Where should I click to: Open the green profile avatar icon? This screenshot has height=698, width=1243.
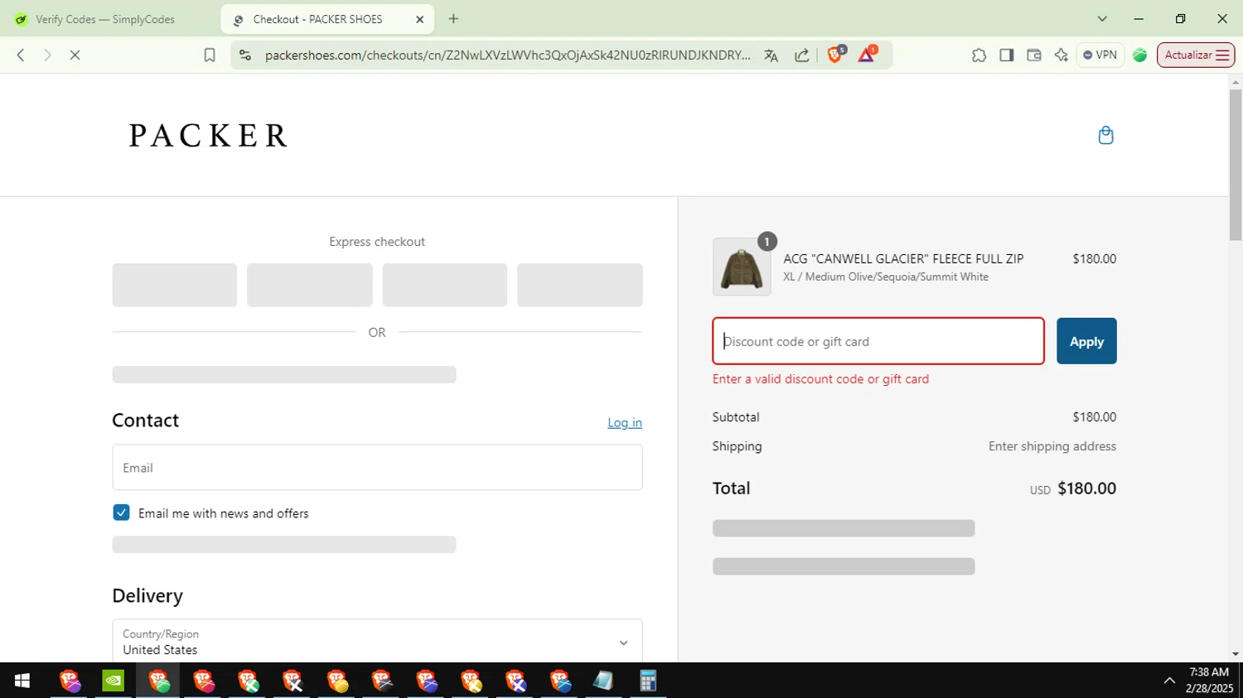pos(1140,55)
